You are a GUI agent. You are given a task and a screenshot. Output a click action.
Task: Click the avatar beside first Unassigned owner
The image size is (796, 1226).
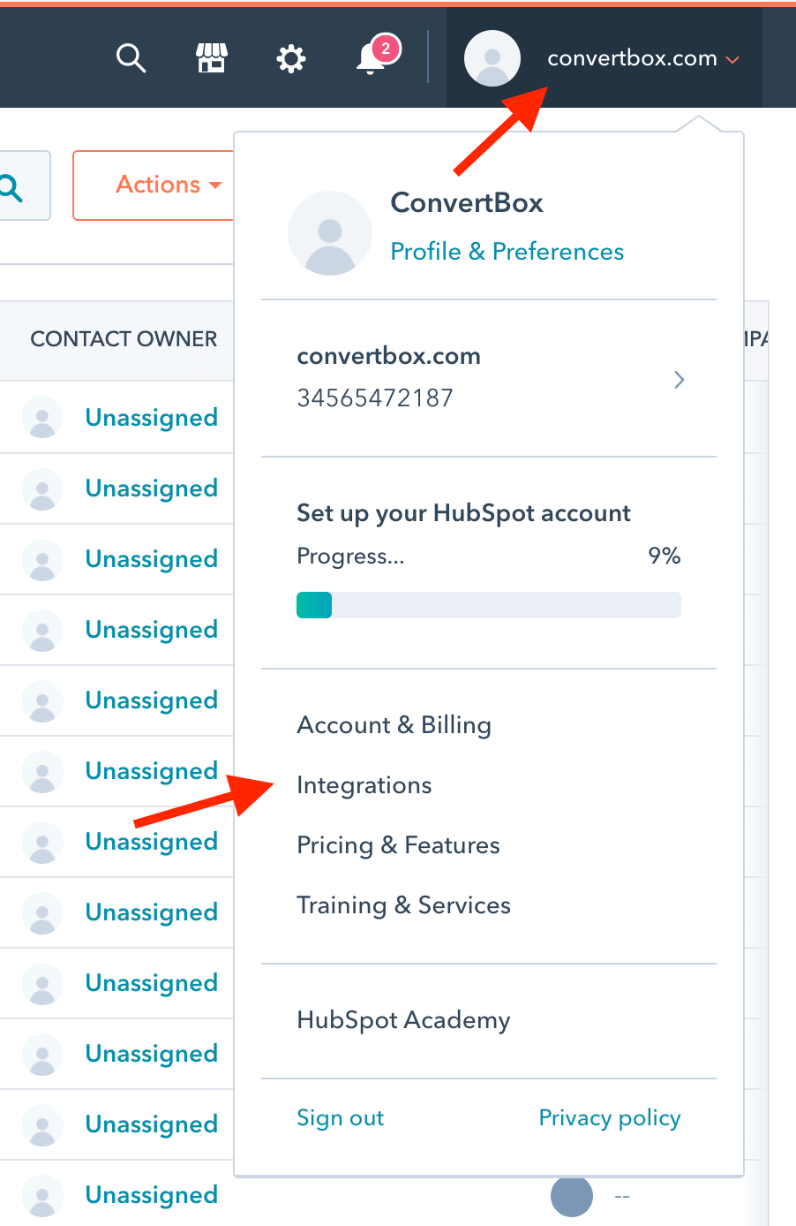tap(42, 418)
